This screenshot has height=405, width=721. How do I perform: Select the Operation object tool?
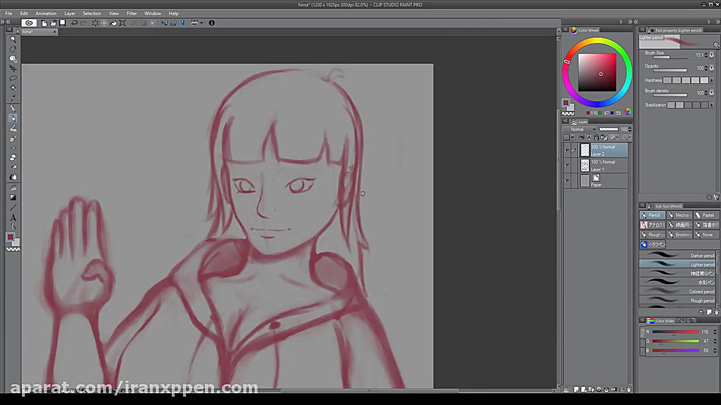pos(13,58)
